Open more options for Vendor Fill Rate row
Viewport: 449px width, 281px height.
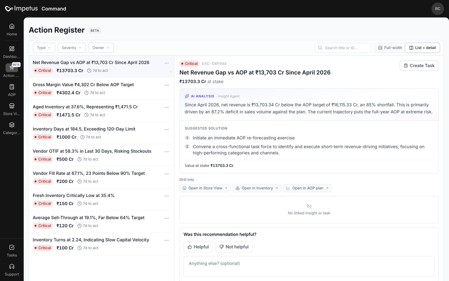coord(167,174)
